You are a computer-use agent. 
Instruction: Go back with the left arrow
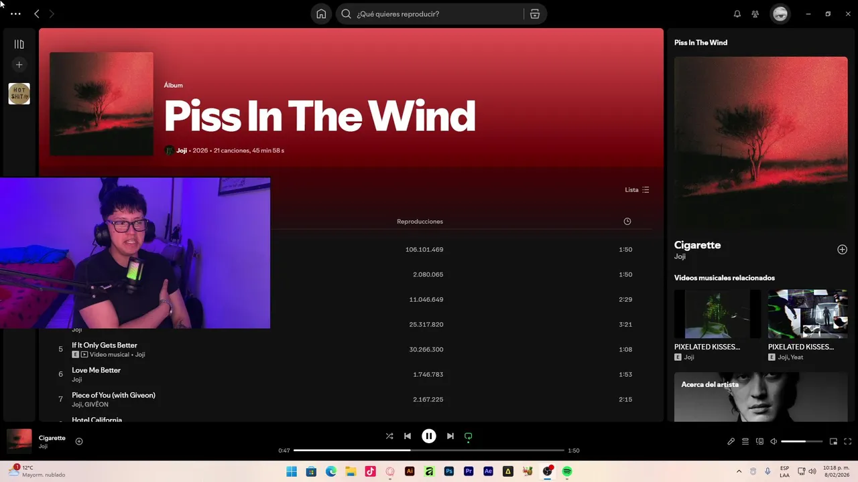[x=37, y=13]
